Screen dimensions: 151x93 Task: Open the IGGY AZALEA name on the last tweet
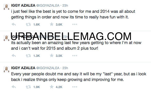23,68
